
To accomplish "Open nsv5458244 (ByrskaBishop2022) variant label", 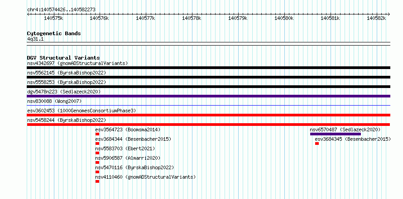I will click(x=67, y=120).
